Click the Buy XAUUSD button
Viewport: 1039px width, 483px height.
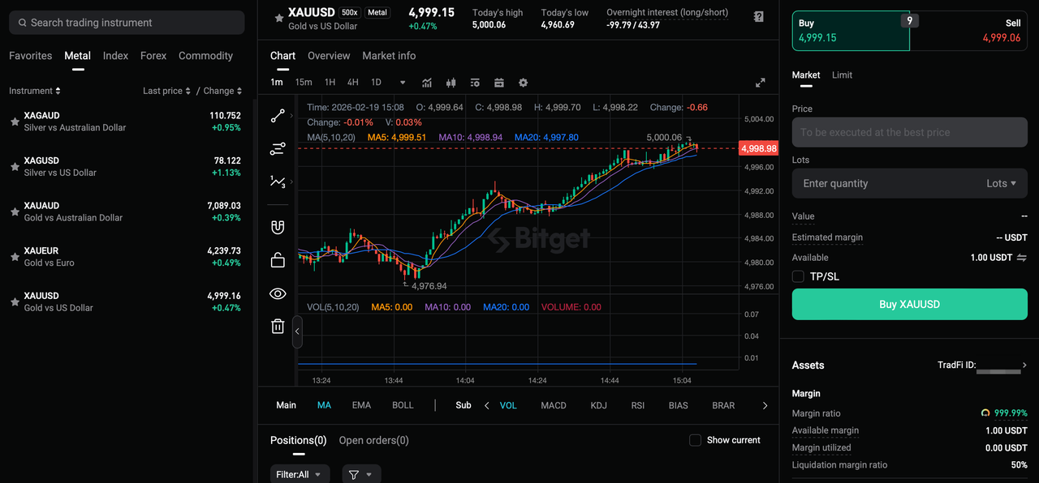point(909,304)
